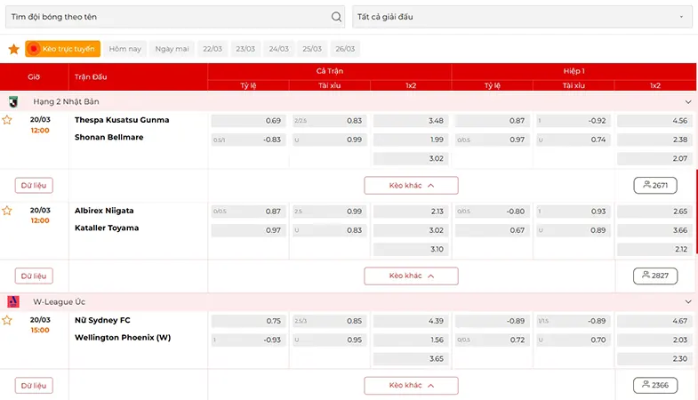
Task: Click the 2366 viewers button
Action: coord(655,385)
